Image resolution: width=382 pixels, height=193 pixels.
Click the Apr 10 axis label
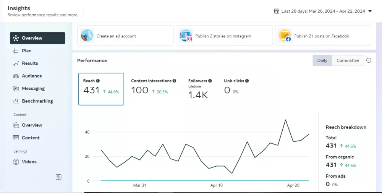(x=217, y=185)
